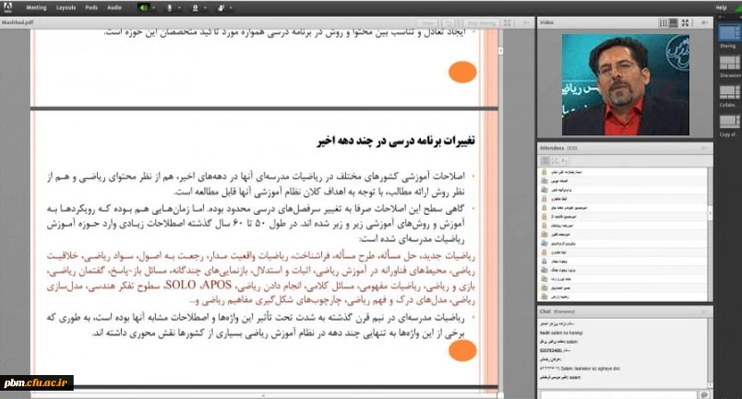Open the Pods menu

click(x=91, y=7)
